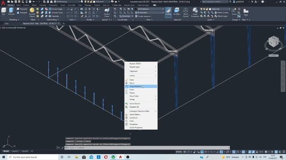Choose Deselect All in context menu
The height and width of the screenshot is (160, 286).
(141, 107)
